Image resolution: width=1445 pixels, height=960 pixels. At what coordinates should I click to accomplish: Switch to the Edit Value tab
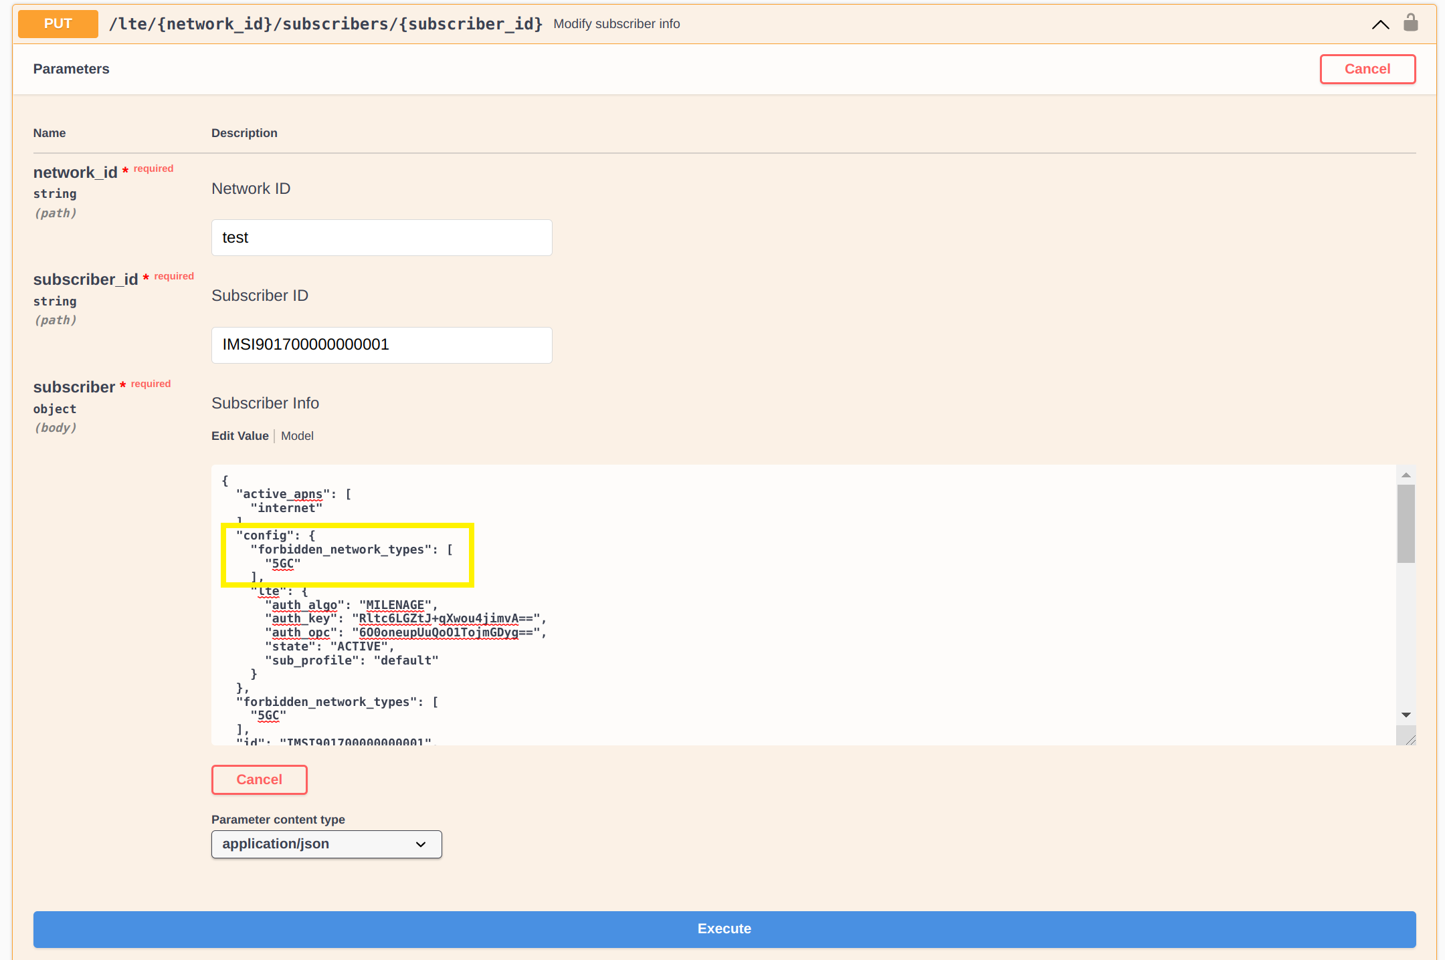click(239, 436)
